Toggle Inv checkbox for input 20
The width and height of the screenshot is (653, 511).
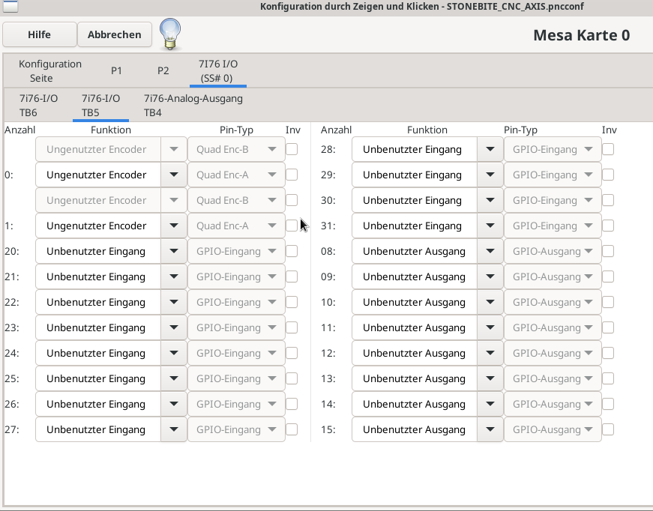[292, 251]
